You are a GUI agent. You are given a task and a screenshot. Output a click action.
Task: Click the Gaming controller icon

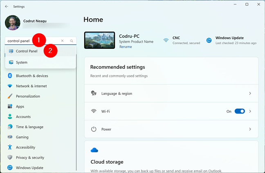tap(10, 137)
